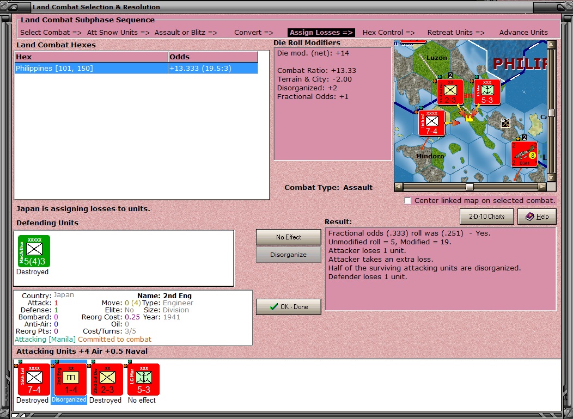573x419 pixels.
Task: Click the crown capital marker at Manila
Action: (469, 118)
